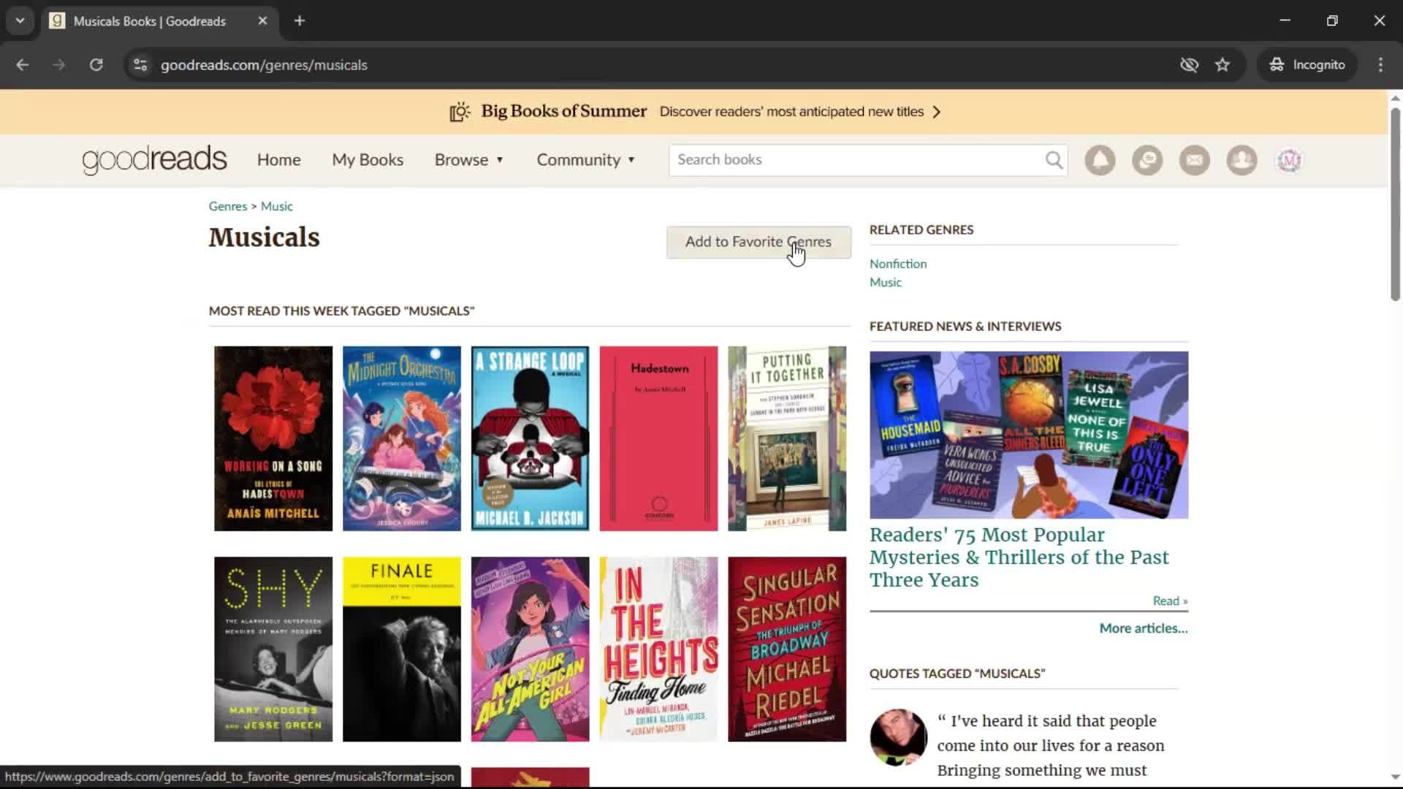The image size is (1403, 789).
Task: Open Not Your All-American Girl cover
Action: (531, 649)
